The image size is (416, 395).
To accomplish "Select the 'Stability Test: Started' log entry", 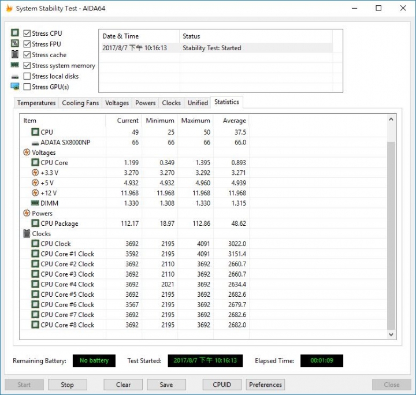I will point(217,48).
